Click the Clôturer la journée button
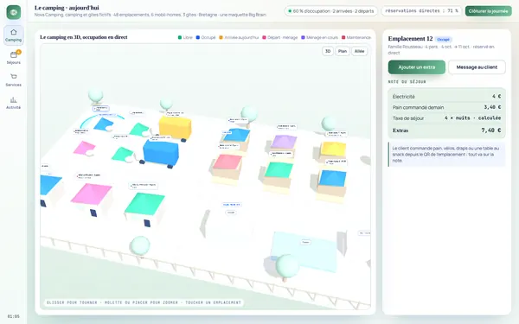 coord(488,11)
